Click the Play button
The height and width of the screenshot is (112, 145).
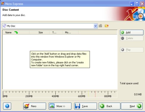click(x=132, y=50)
